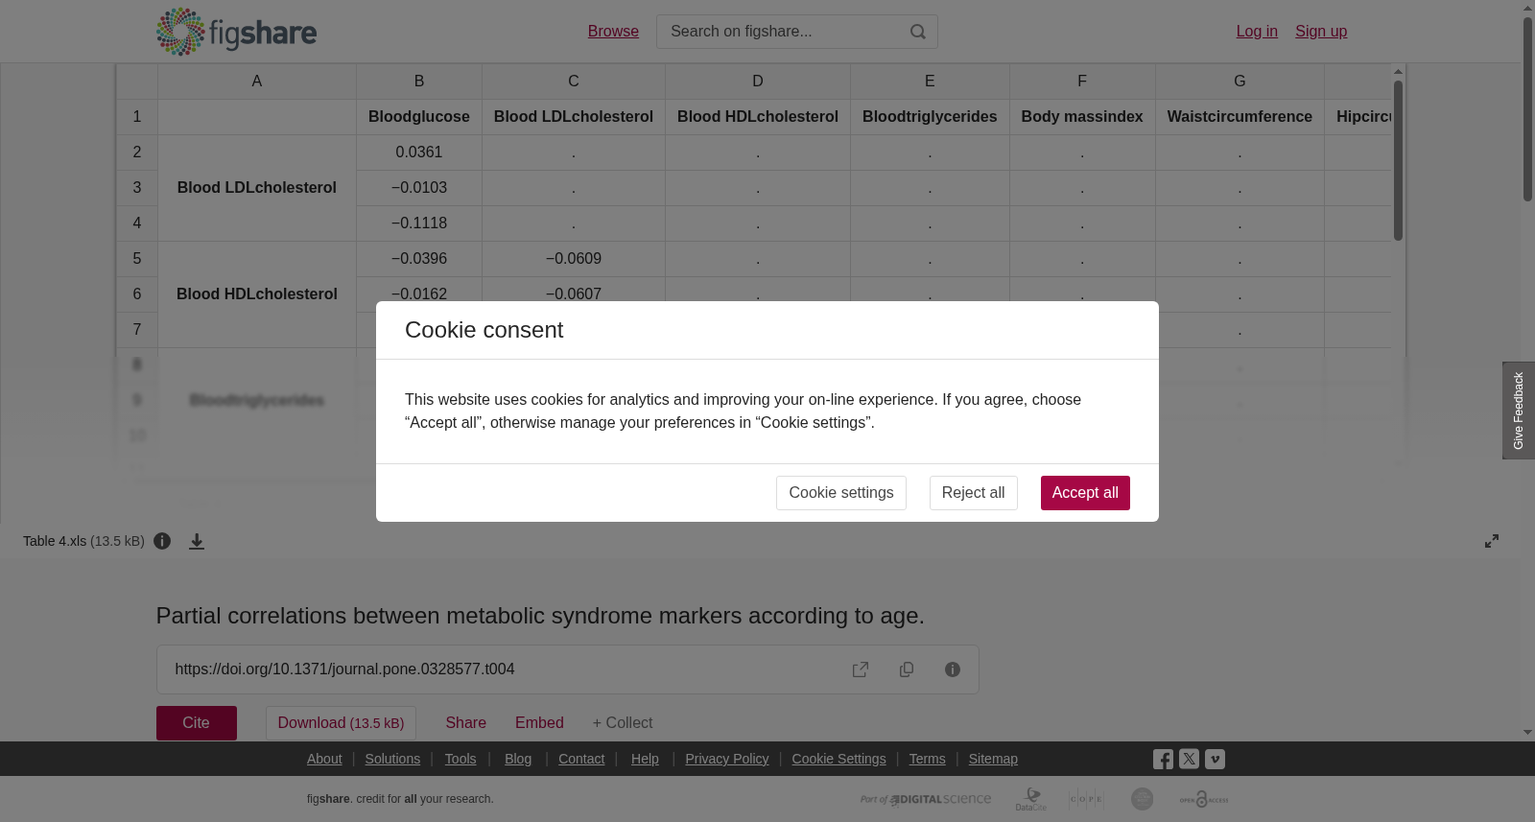Viewport: 1535px width, 822px height.
Task: Click the cell with value −0.0609
Action: (574, 259)
